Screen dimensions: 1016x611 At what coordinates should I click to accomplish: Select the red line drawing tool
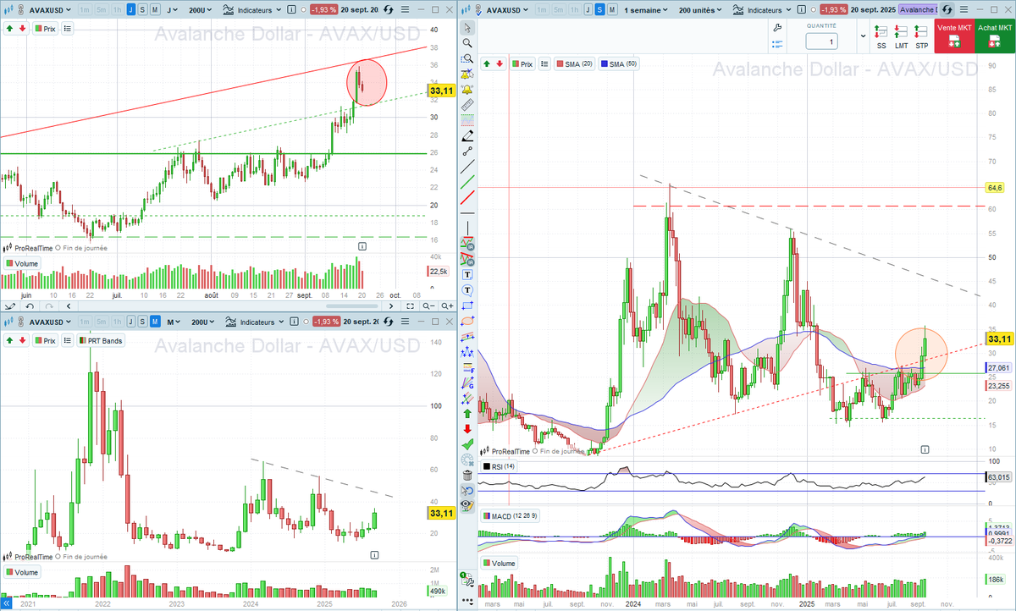tap(467, 197)
